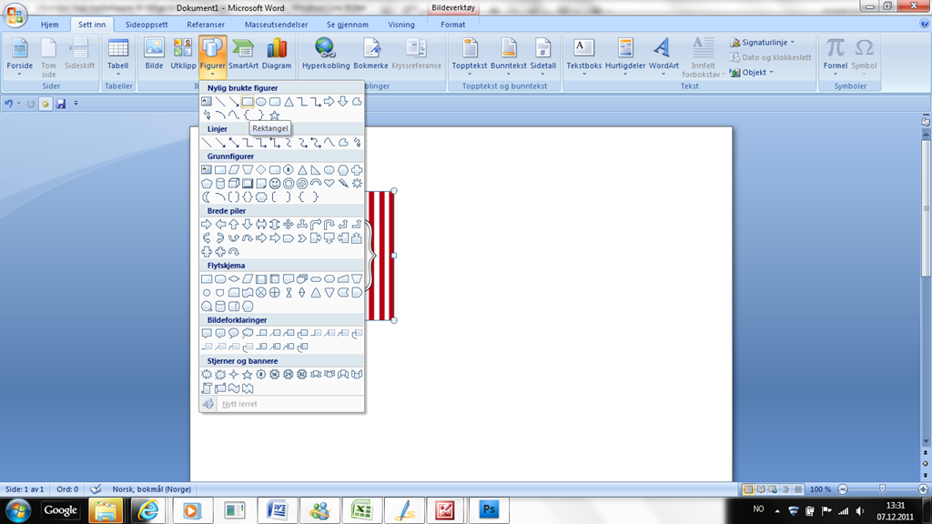Switch to the Se gjennom tab
The height and width of the screenshot is (524, 932).
click(347, 25)
